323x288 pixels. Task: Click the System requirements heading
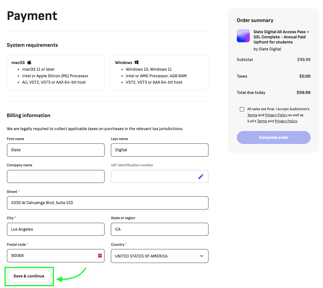32,45
